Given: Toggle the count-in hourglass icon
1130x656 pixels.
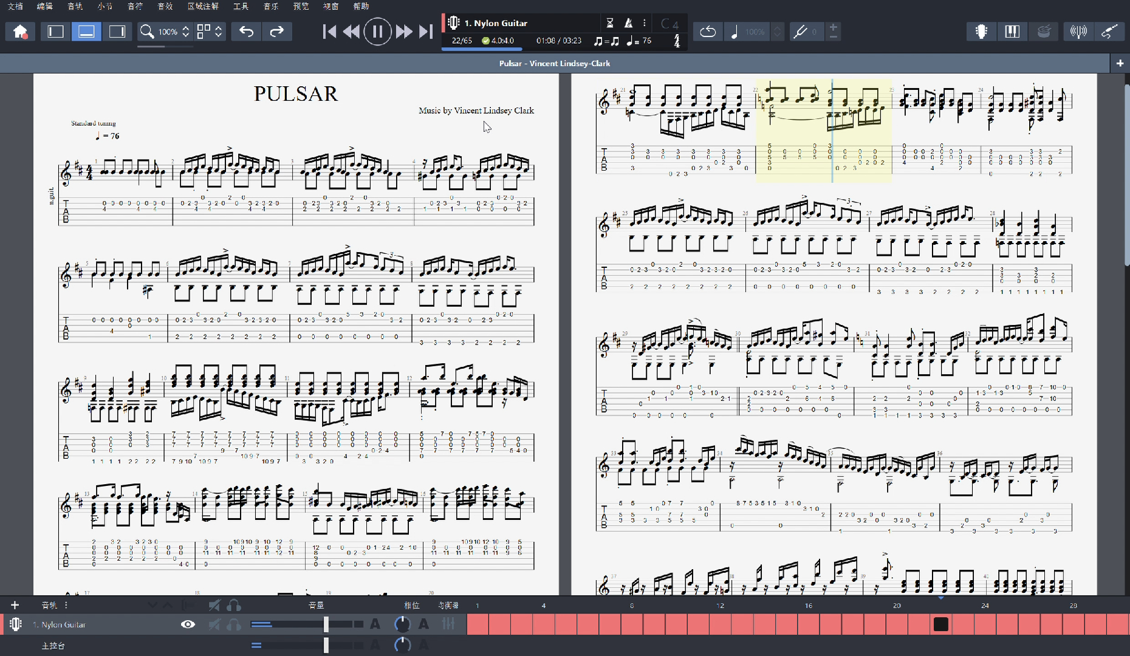Looking at the screenshot, I should point(610,23).
